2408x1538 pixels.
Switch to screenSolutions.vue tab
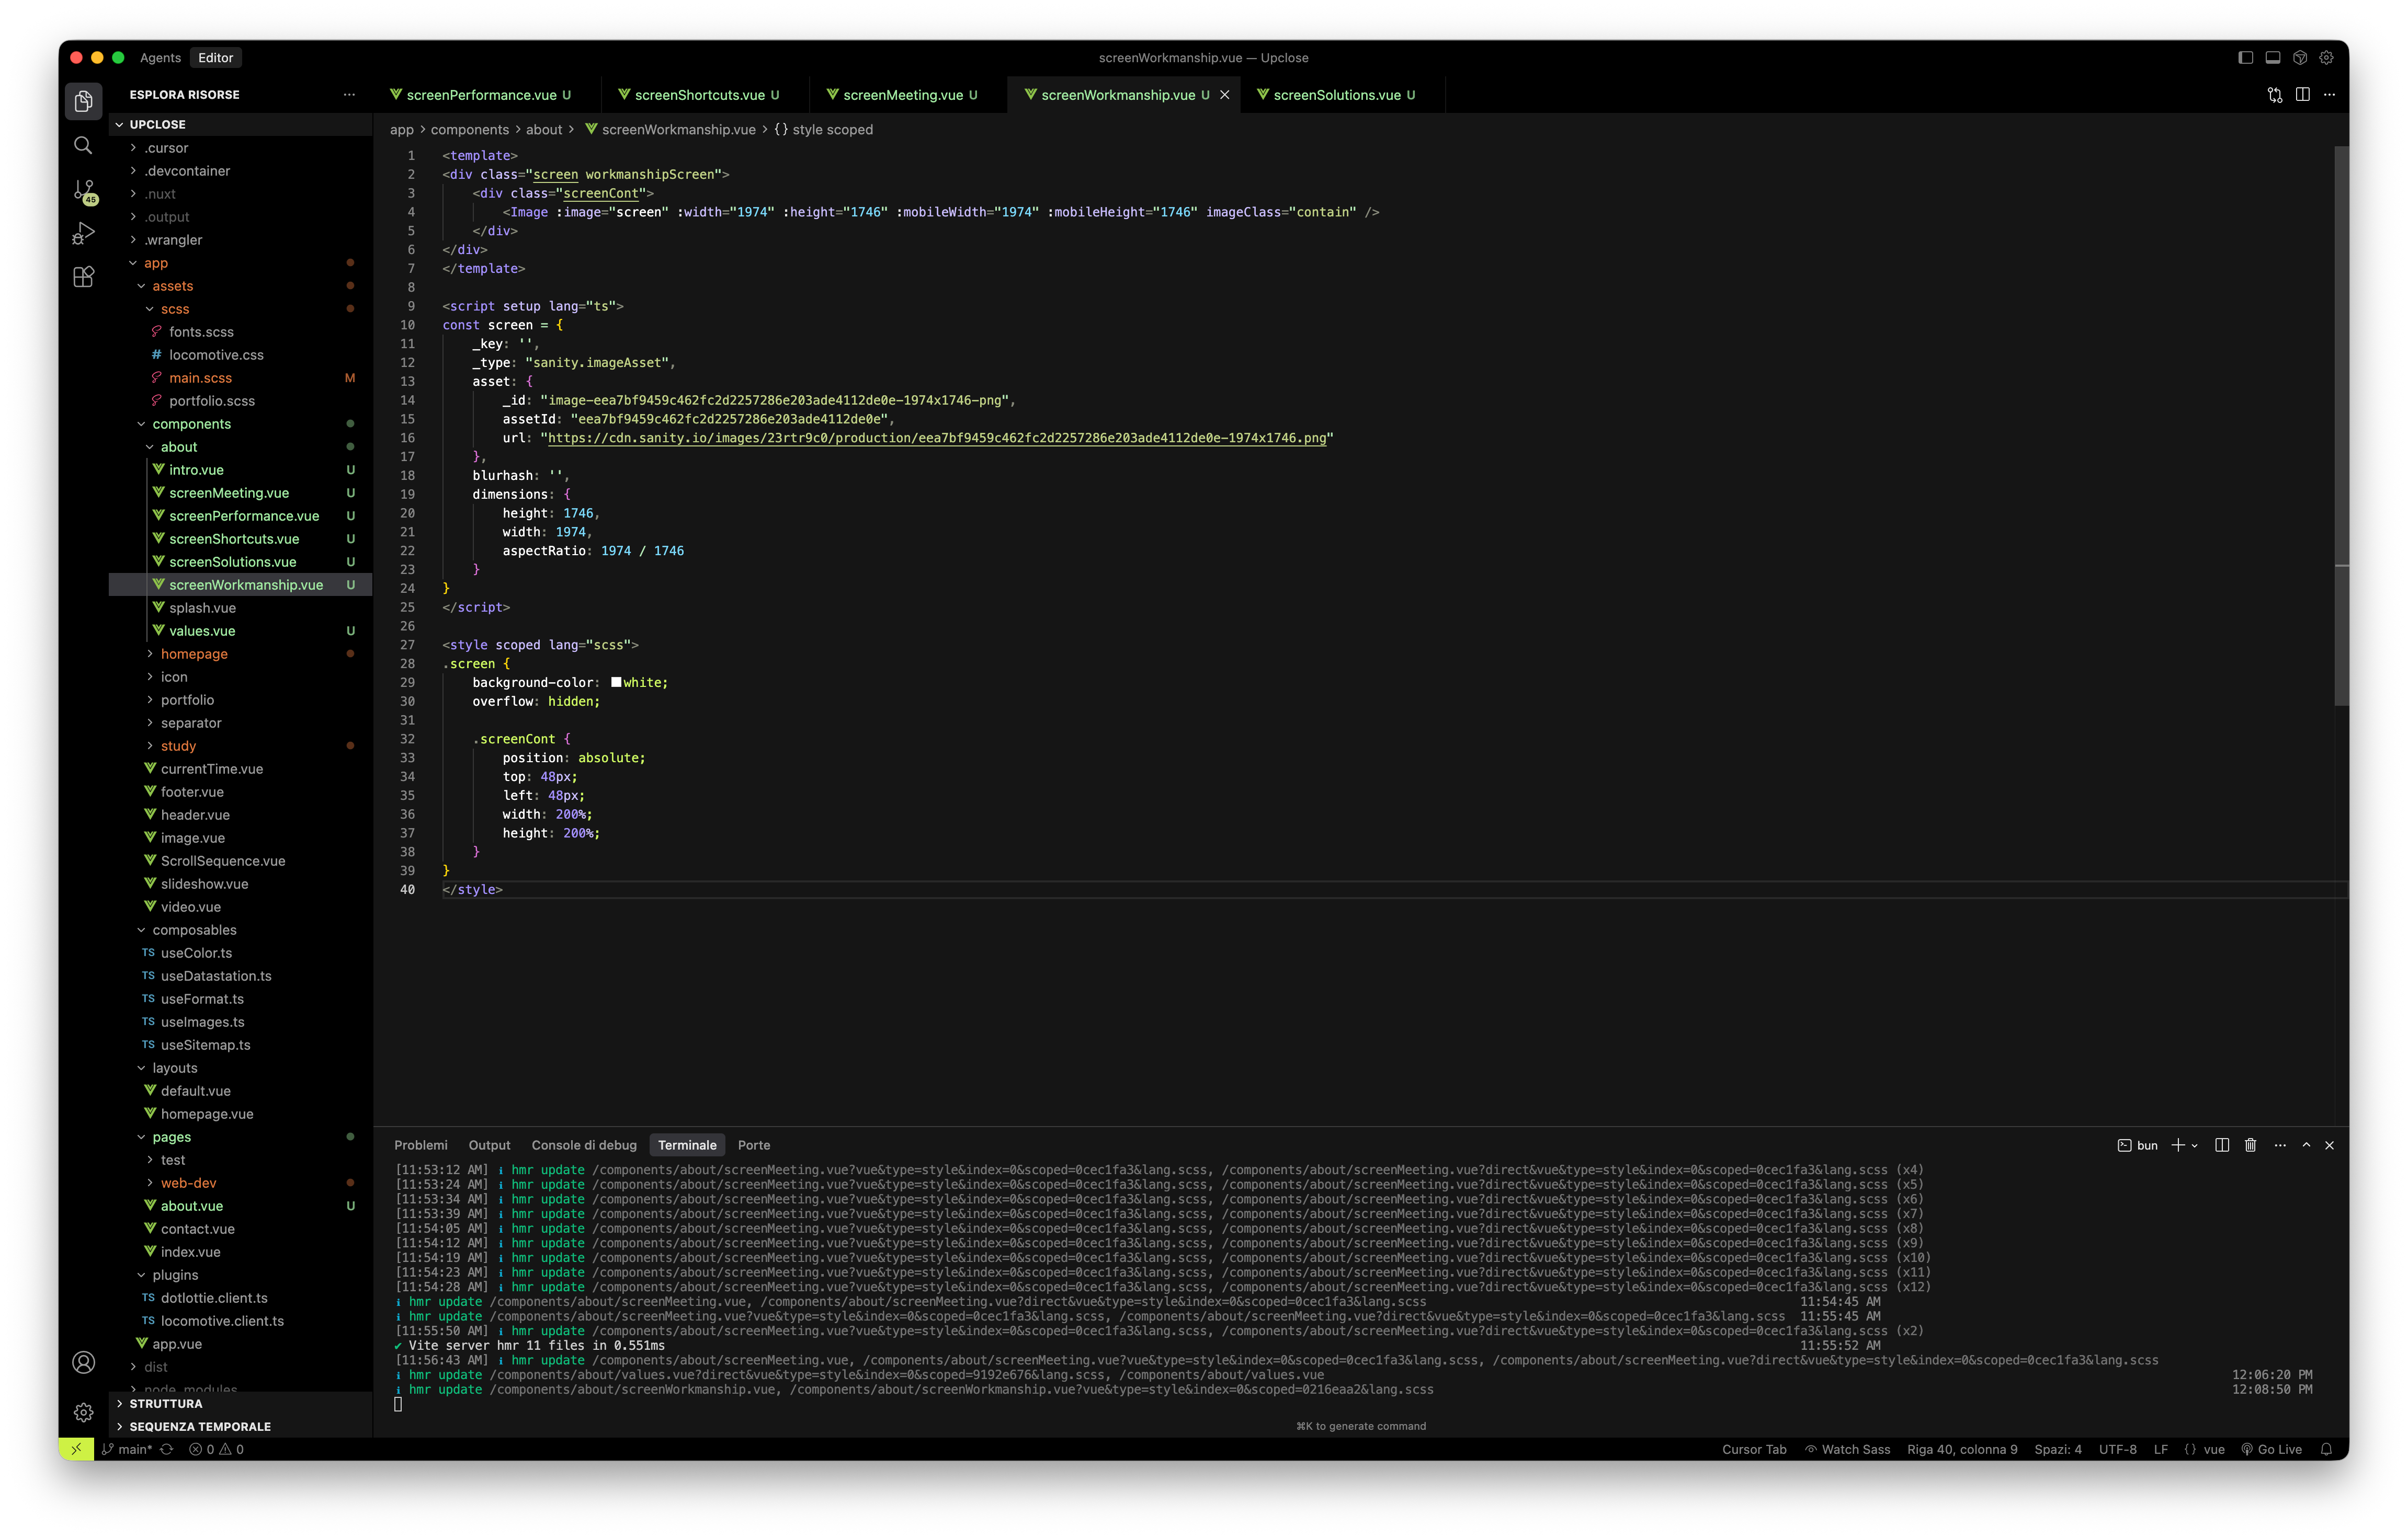pos(1336,95)
